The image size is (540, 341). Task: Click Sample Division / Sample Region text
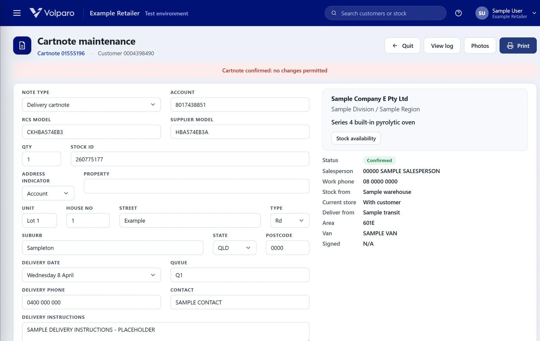376,109
